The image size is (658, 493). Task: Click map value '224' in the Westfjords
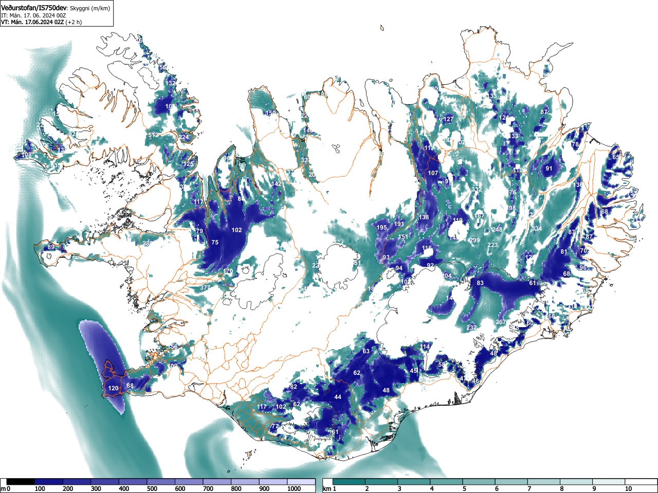point(184,137)
